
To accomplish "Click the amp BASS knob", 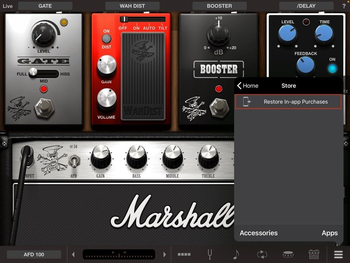I will click(136, 156).
